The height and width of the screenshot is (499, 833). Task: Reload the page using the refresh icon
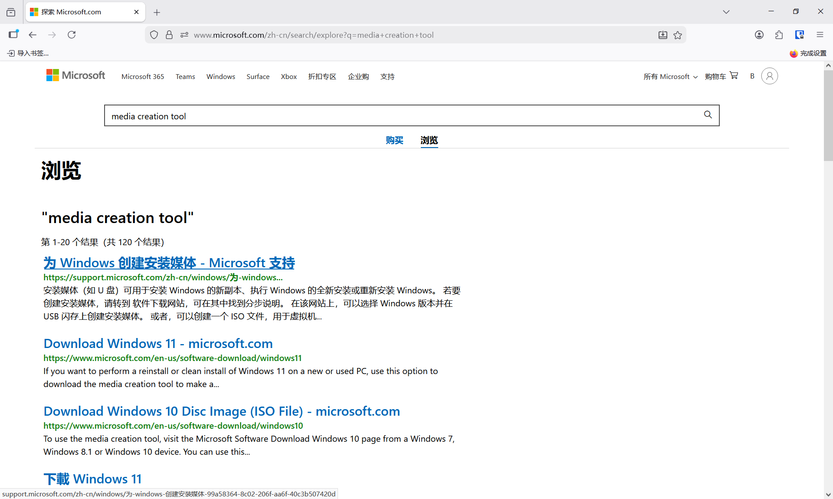[x=72, y=35]
